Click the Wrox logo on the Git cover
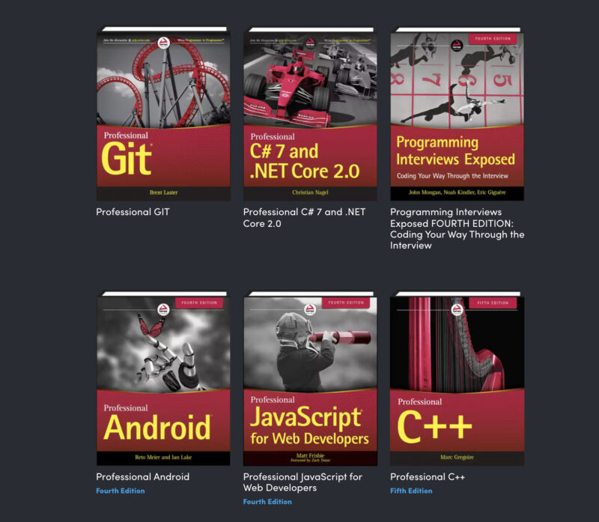The image size is (599, 522). [x=163, y=44]
